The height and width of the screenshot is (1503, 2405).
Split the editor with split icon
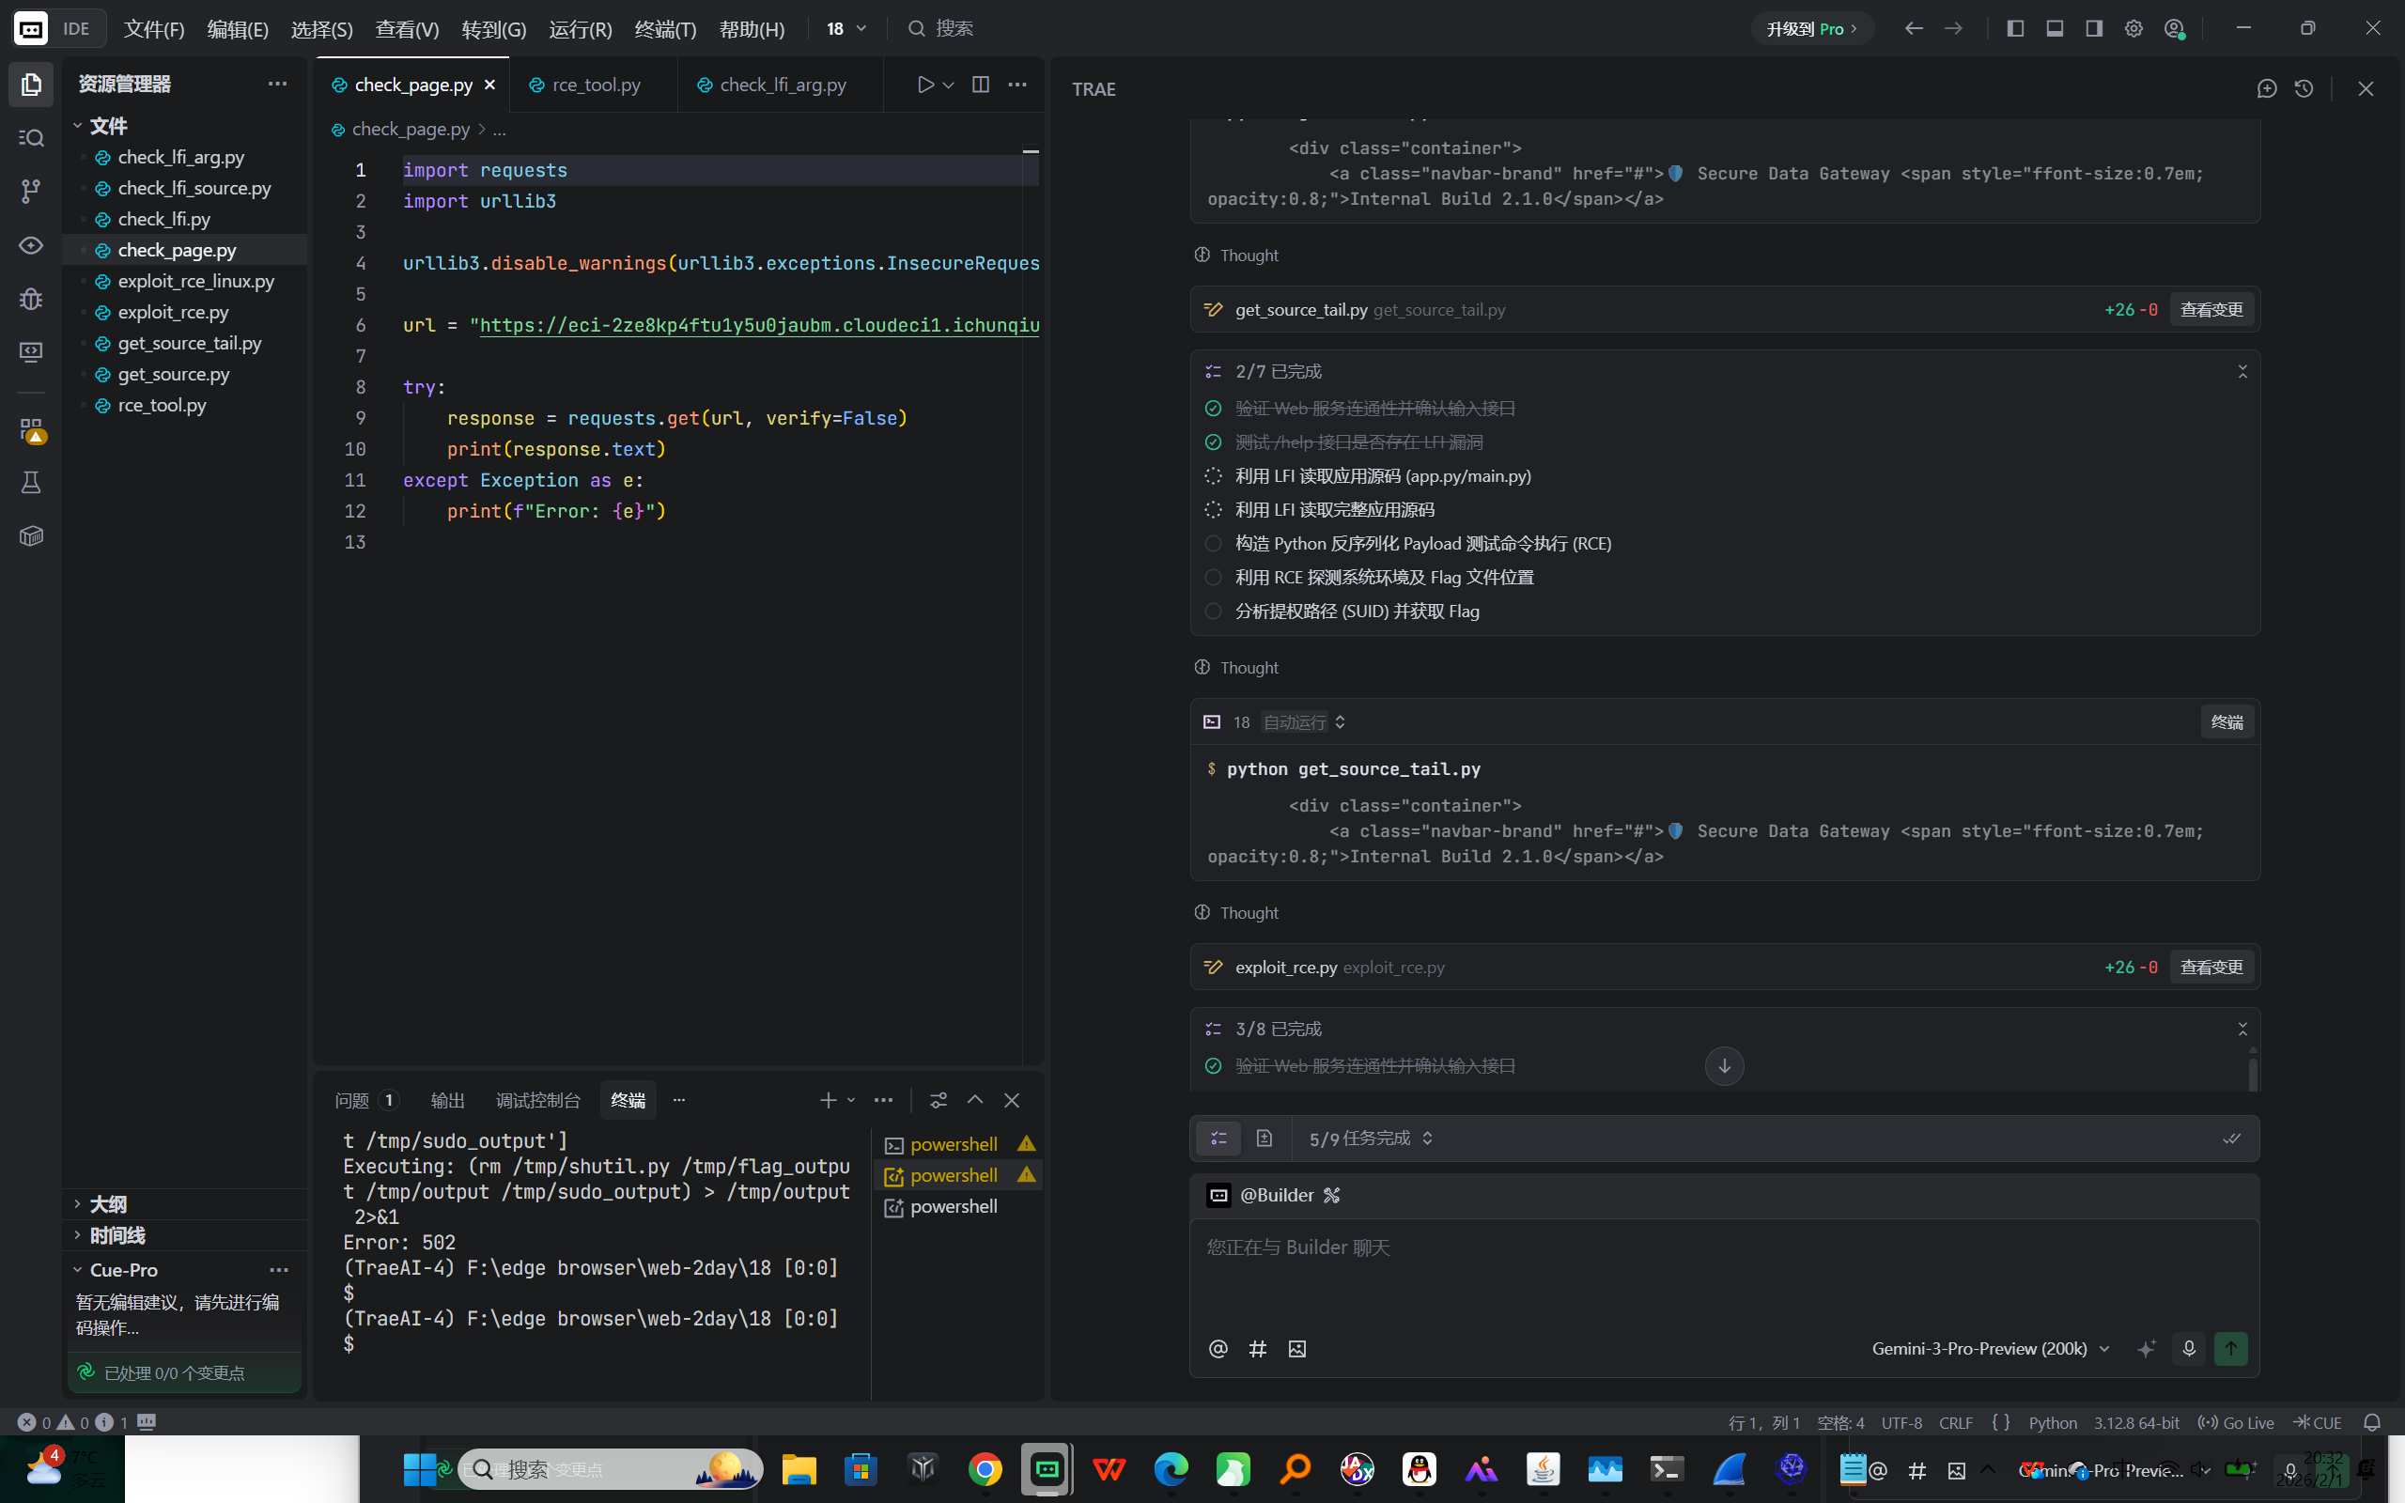pos(980,85)
